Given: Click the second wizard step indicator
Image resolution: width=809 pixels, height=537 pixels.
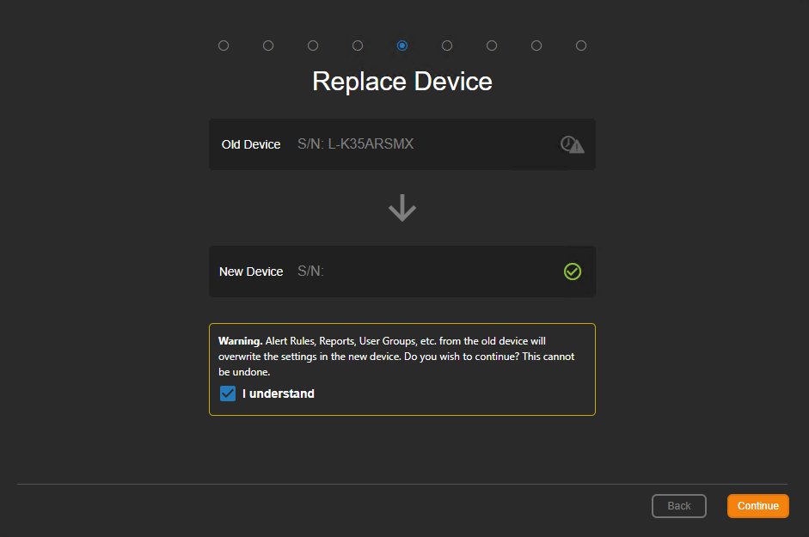Looking at the screenshot, I should (268, 46).
